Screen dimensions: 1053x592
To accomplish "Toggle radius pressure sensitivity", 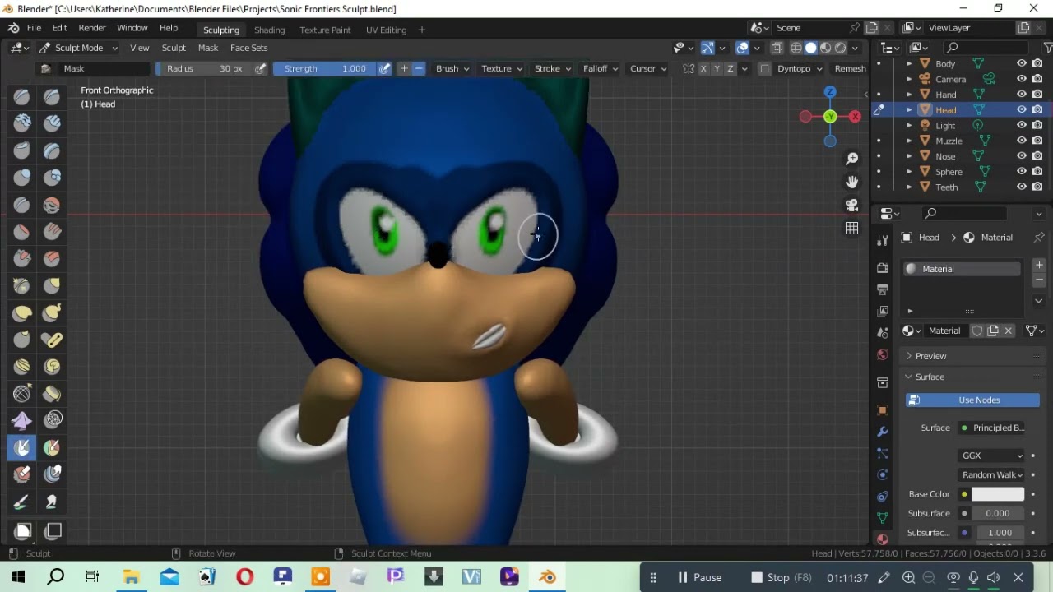I will tap(261, 68).
